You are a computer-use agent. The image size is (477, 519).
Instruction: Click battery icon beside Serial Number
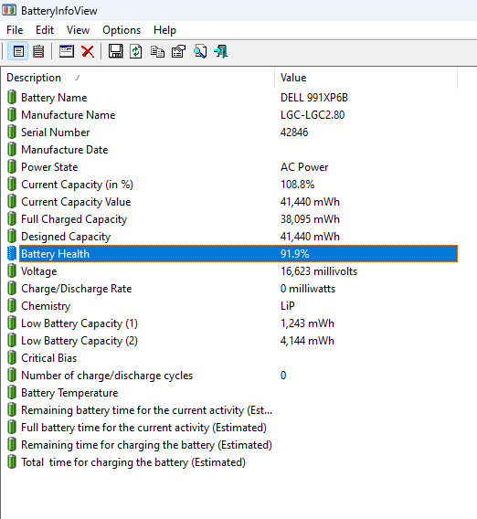[x=12, y=132]
